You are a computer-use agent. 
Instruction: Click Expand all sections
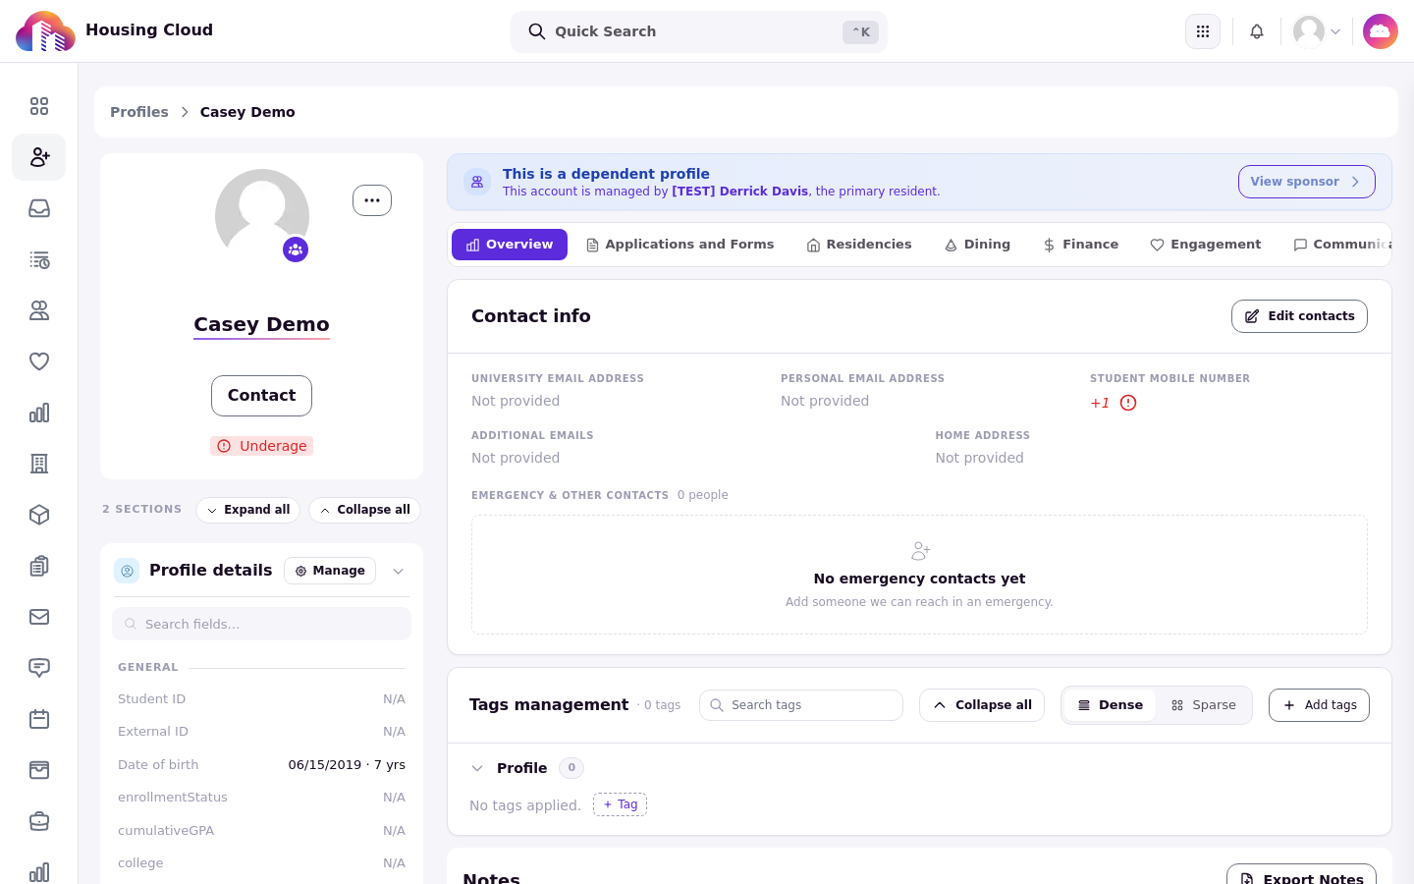[248, 510]
